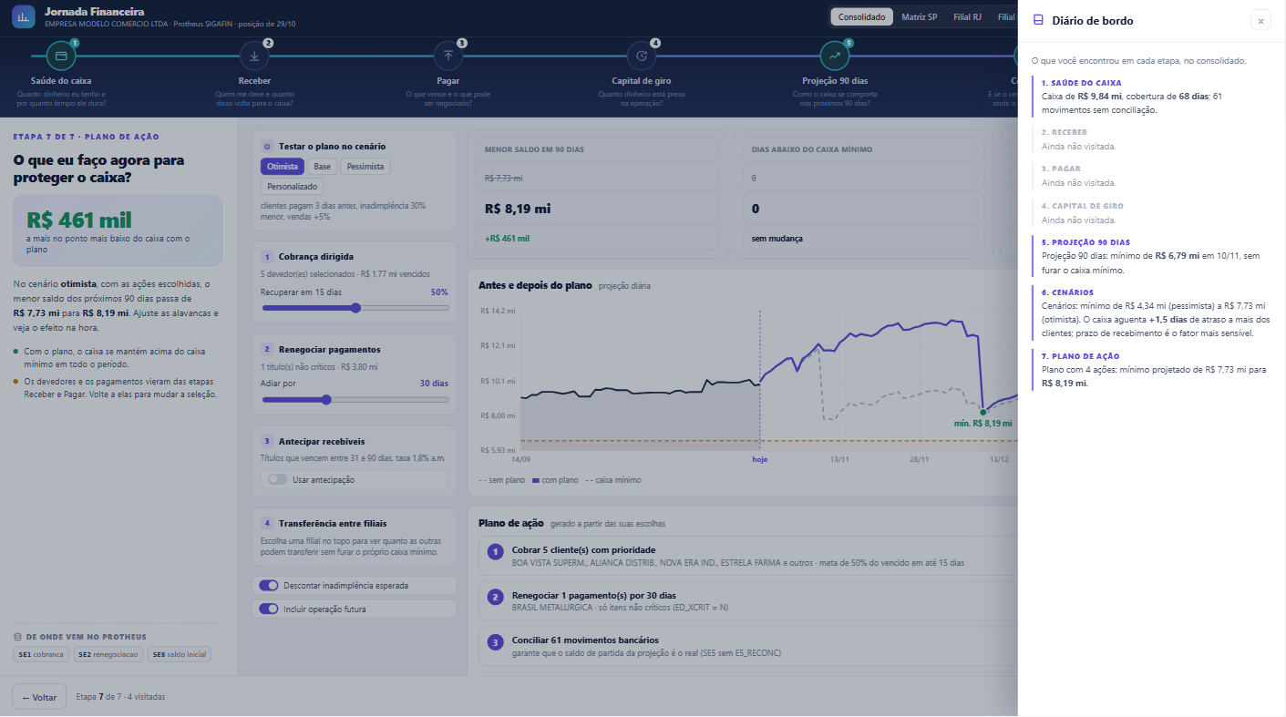Click the number 3 badge for Conciliar movimentos
This screenshot has width=1286, height=717.
(495, 642)
